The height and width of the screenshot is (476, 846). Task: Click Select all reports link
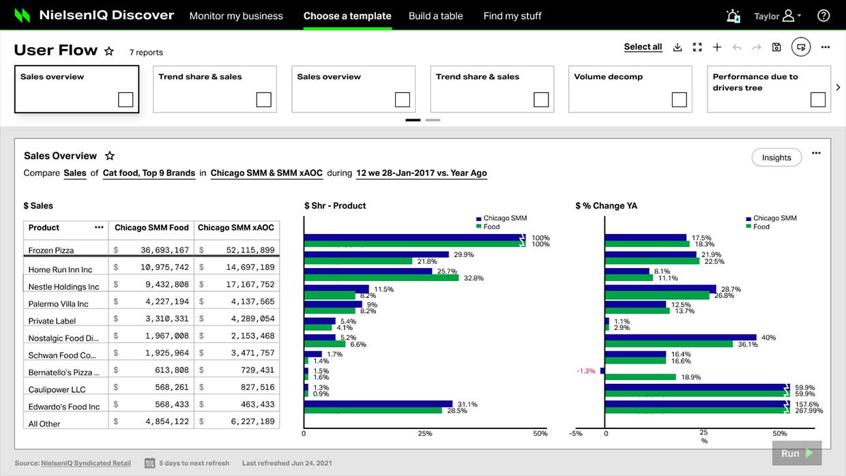pos(643,47)
